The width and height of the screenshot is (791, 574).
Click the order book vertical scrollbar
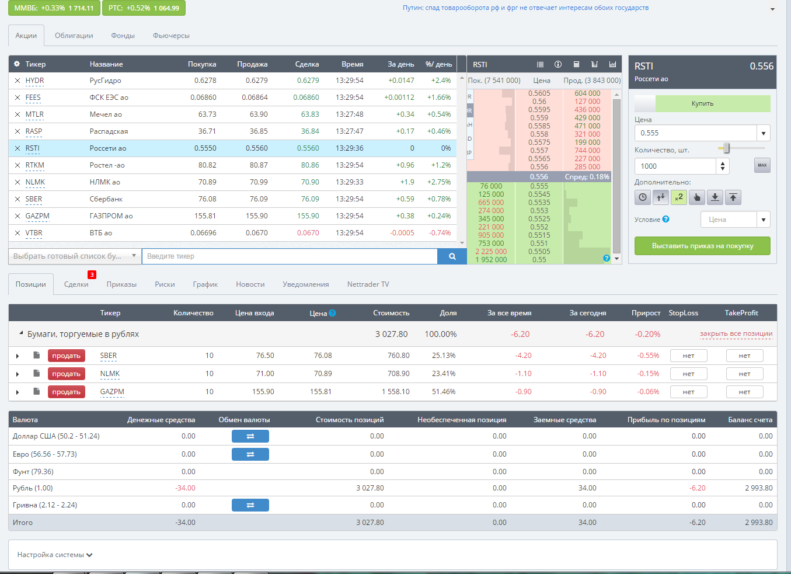pos(617,175)
